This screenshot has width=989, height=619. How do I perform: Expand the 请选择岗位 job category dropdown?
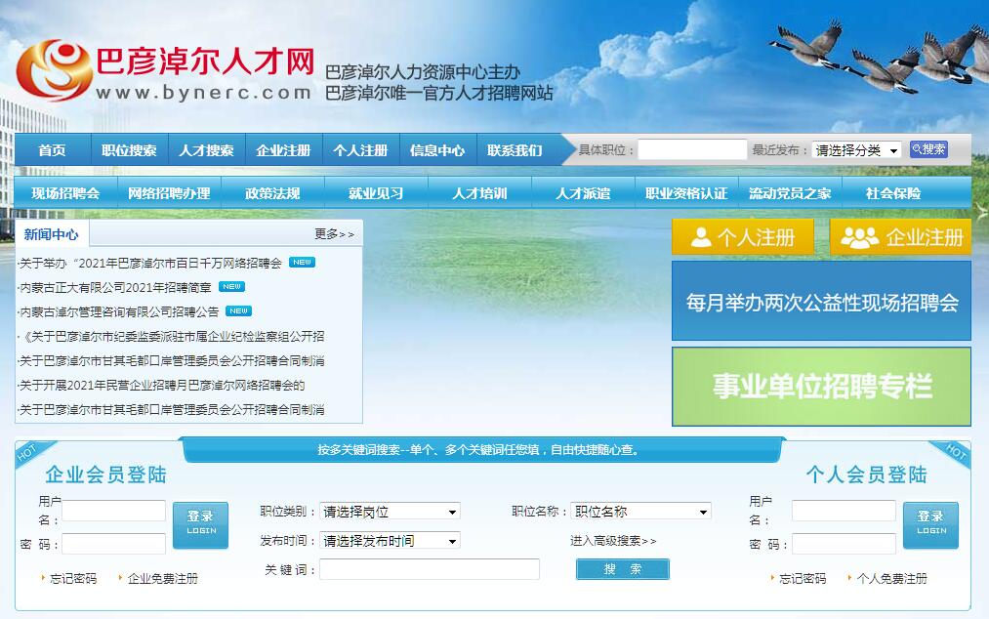pyautogui.click(x=390, y=512)
